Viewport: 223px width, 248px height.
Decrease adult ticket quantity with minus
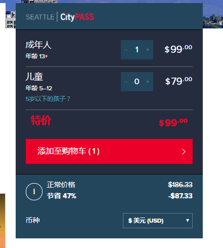[x=126, y=50]
